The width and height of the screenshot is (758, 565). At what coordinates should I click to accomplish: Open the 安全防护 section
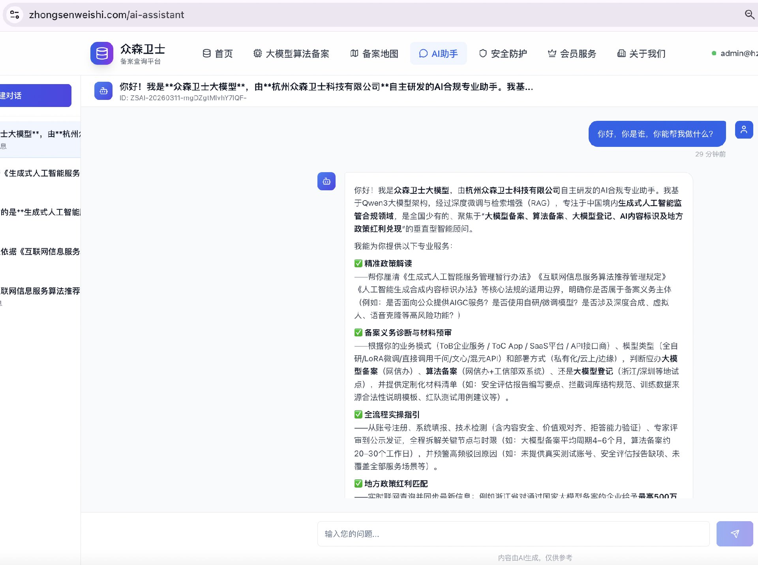click(503, 53)
